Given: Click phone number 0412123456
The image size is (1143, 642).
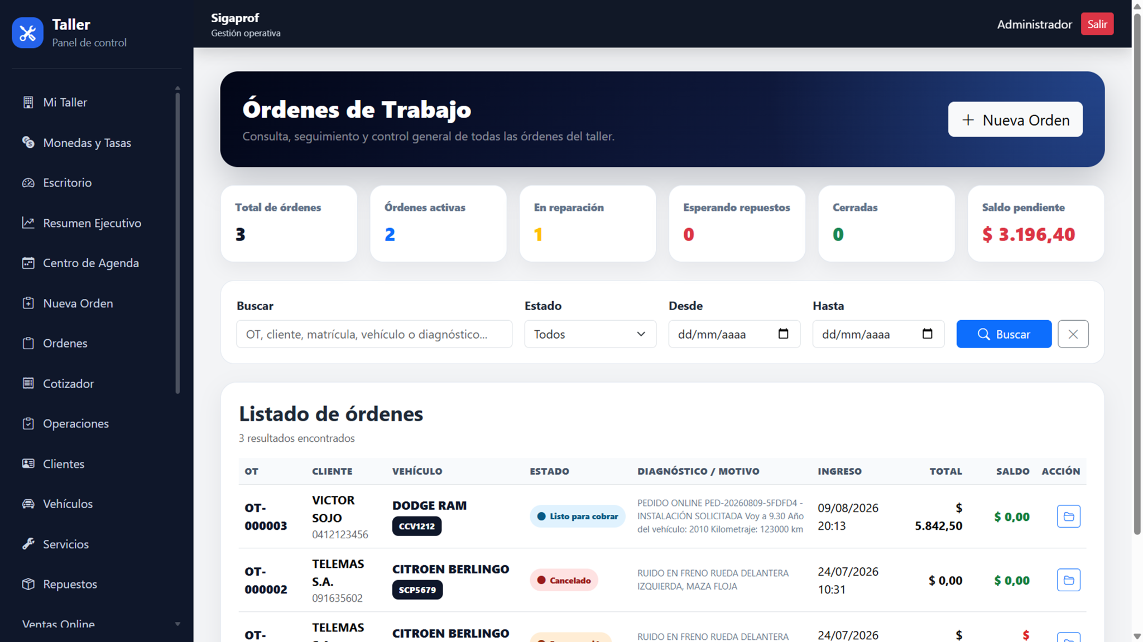Looking at the screenshot, I should click(x=340, y=534).
